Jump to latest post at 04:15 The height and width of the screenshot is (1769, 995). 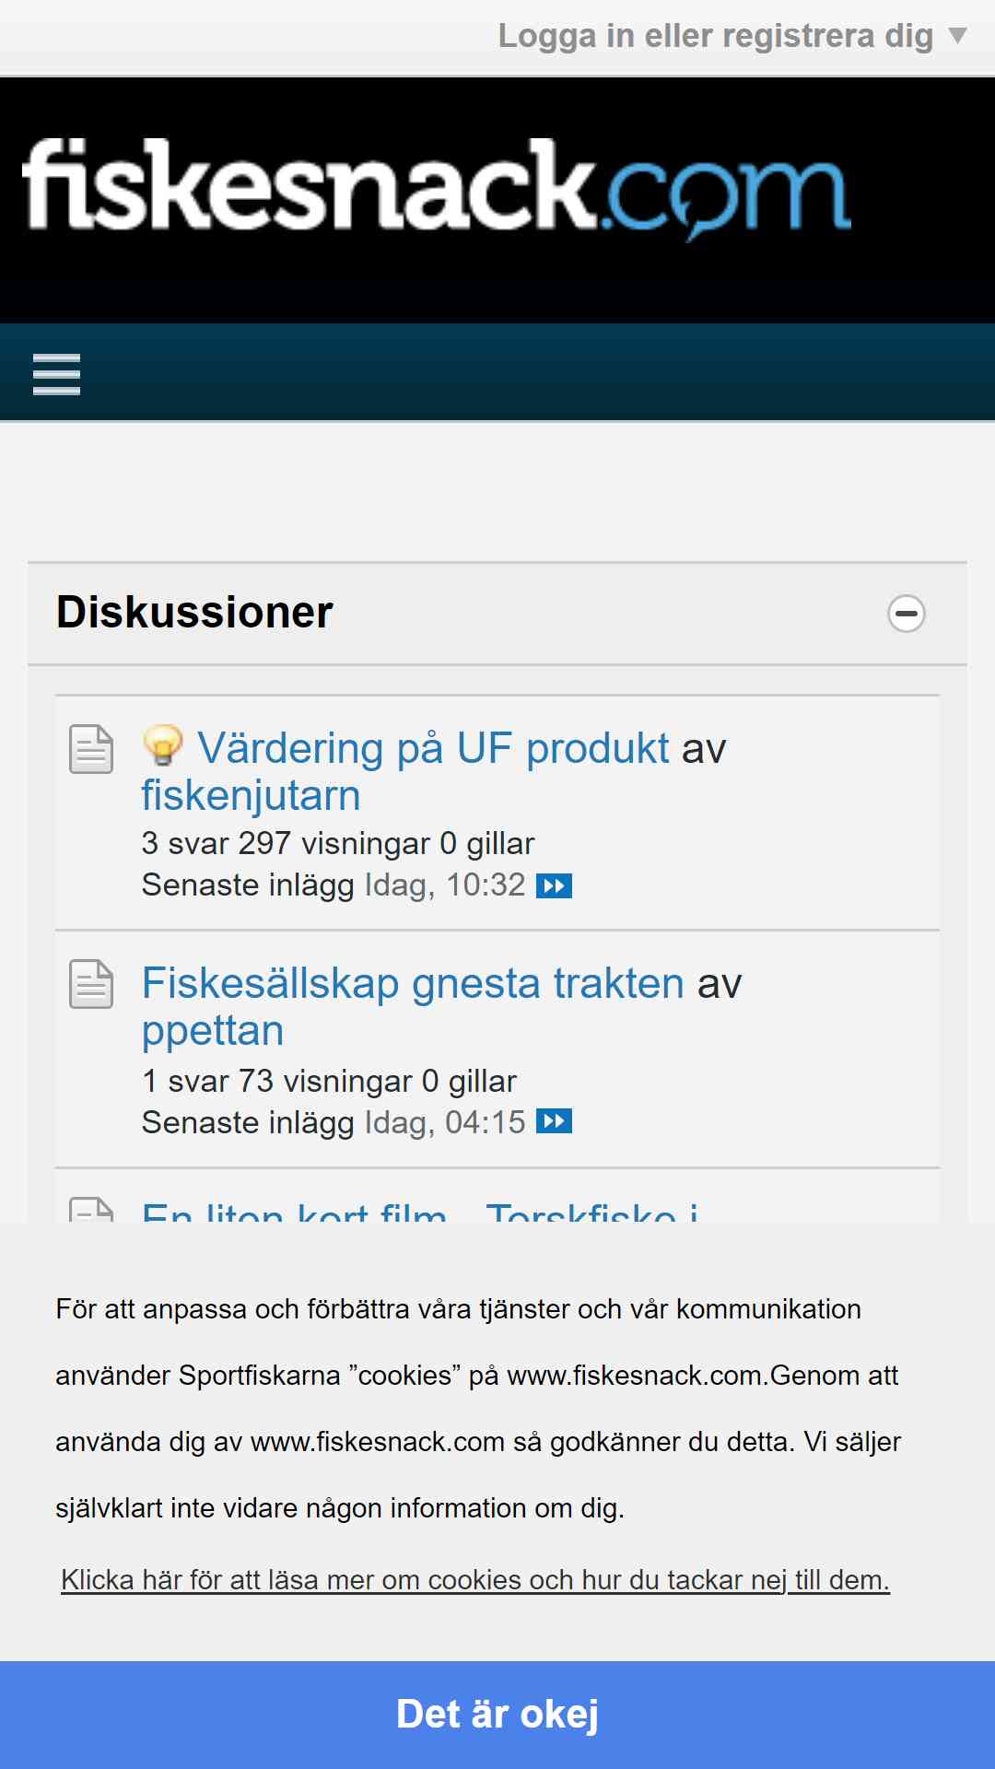tap(554, 1122)
